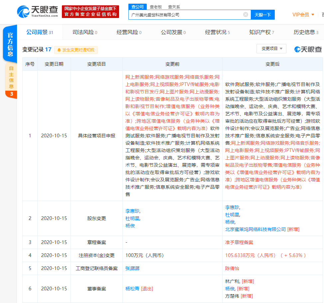Open 李惠珍 link in the 变更后 column
The image size is (324, 303).
click(x=232, y=207)
